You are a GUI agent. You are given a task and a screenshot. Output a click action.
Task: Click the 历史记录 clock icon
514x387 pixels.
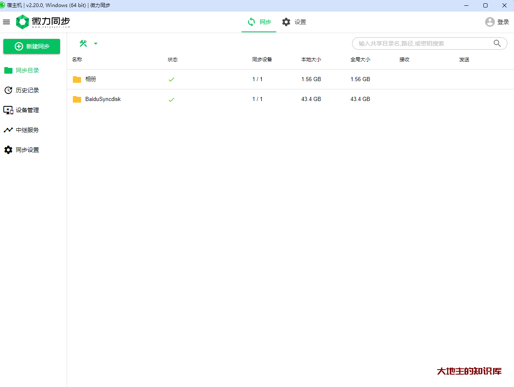click(8, 90)
